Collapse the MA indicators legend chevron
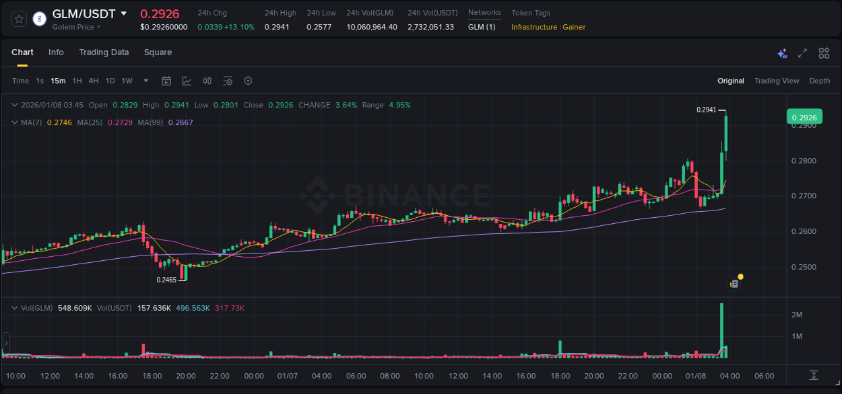The image size is (842, 394). tap(14, 122)
